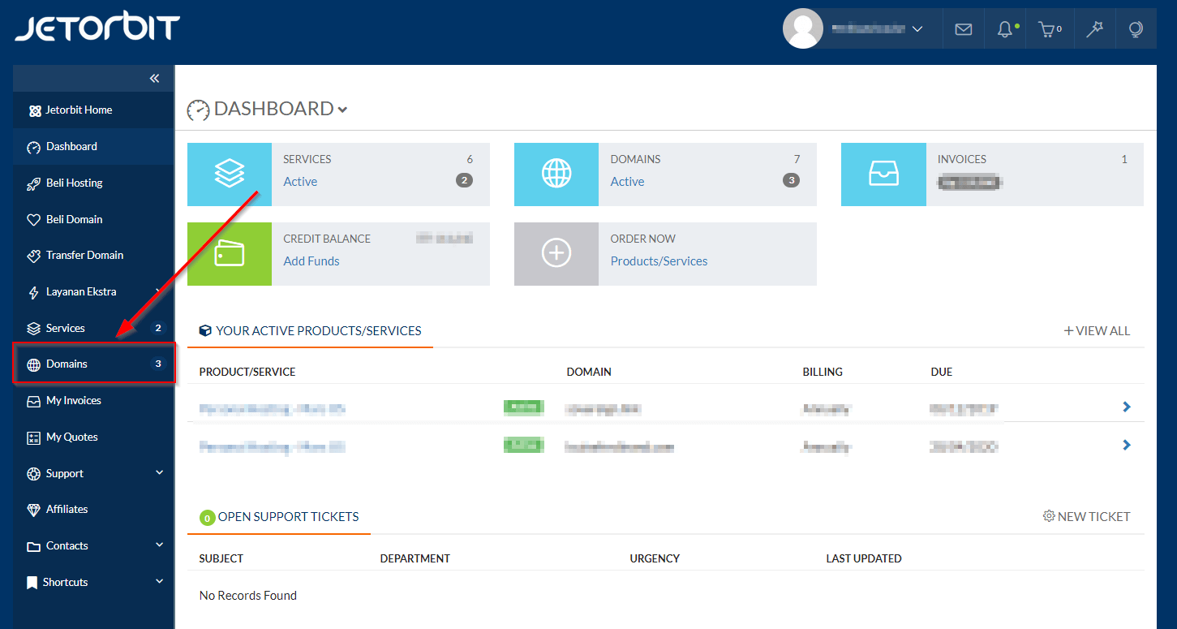Viewport: 1177px width, 629px height.
Task: Click the diamond icon beside Affiliates
Action: [x=33, y=510]
